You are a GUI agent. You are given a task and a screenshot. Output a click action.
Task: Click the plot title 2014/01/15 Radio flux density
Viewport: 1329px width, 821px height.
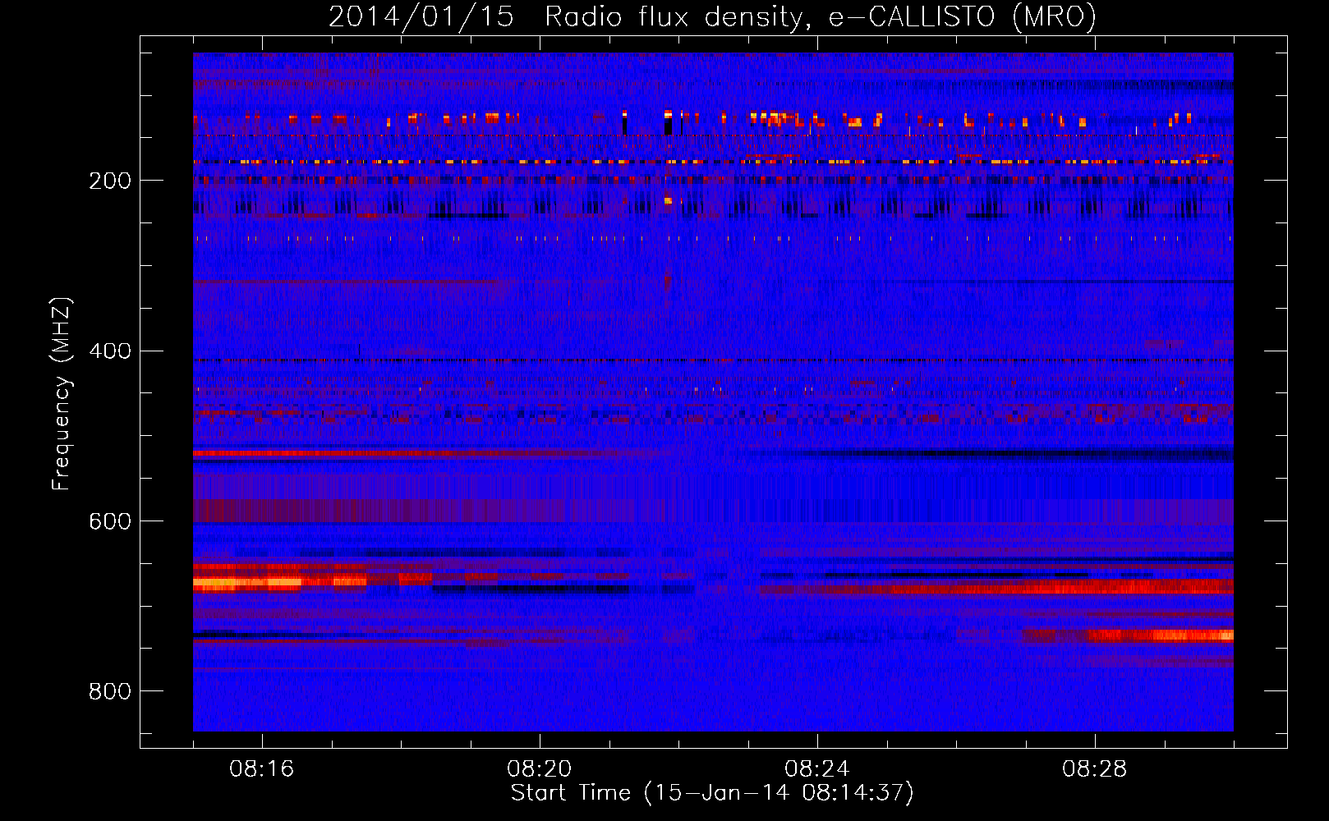pos(712,16)
